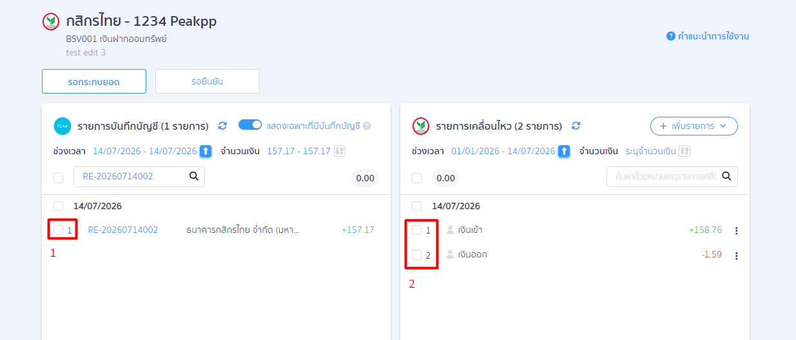Viewport: 796px width, 340px height.
Task: Click the เงินออก label
Action: [x=472, y=254]
